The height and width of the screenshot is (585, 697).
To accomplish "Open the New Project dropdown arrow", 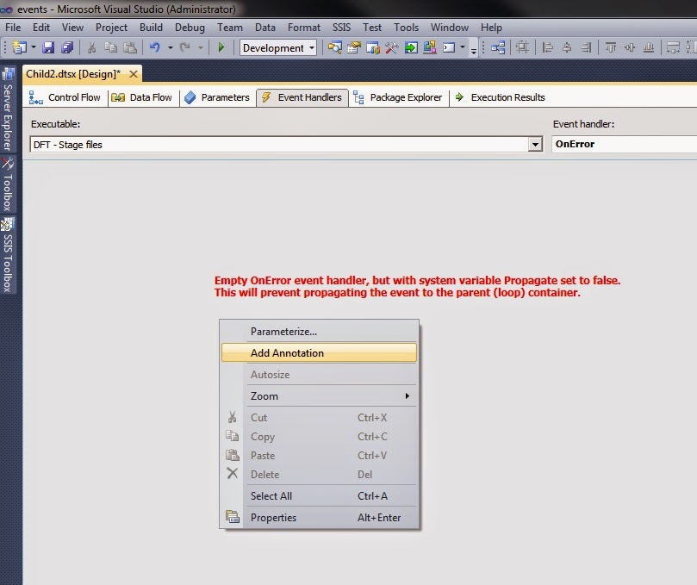I will 33,47.
